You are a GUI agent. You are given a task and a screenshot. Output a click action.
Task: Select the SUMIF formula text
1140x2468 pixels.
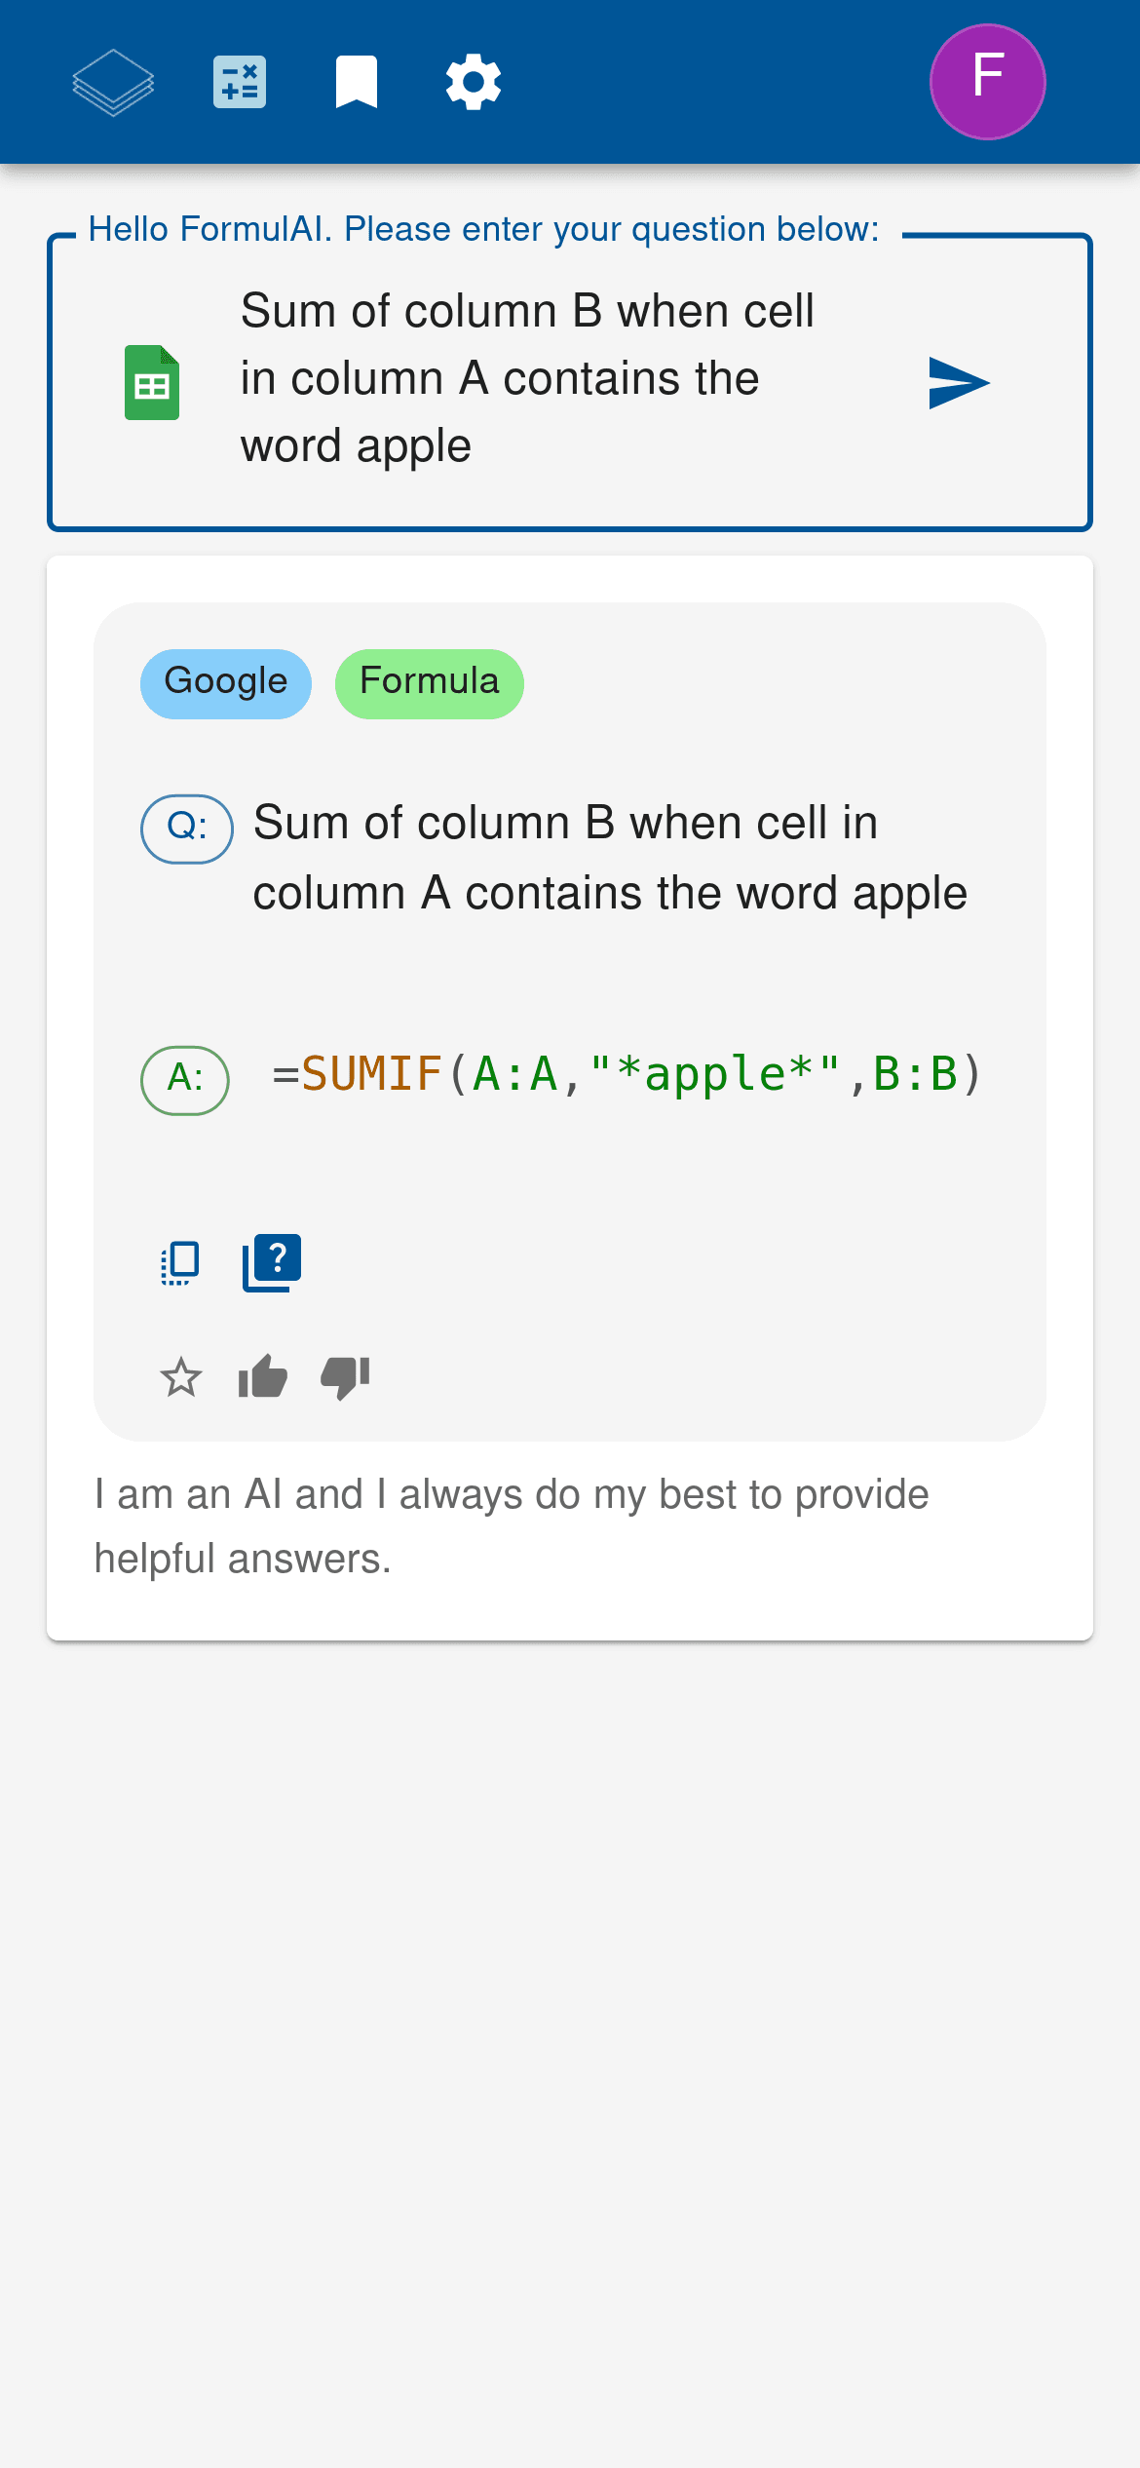pyautogui.click(x=624, y=1076)
